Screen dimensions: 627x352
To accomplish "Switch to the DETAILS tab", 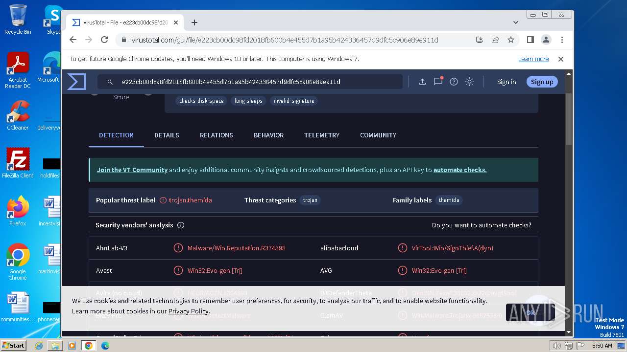I will 167,135.
